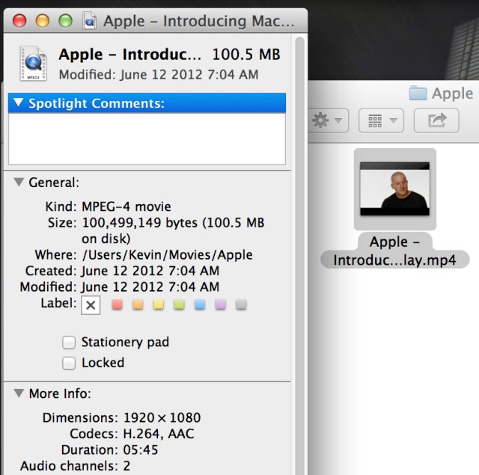Image resolution: width=479 pixels, height=475 pixels.
Task: Click the Modified date under header file name
Action: click(x=159, y=75)
